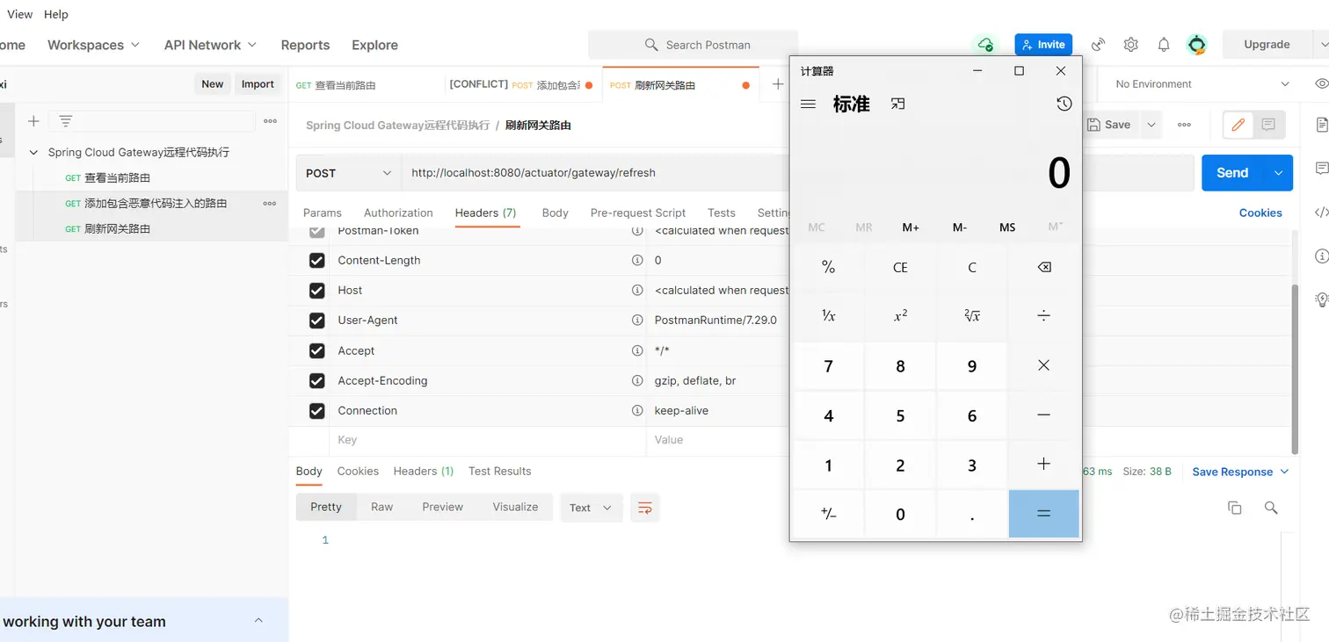Screen dimensions: 1329x642
Task: Uncheck the User-Agent header checkbox
Action: [x=316, y=321]
